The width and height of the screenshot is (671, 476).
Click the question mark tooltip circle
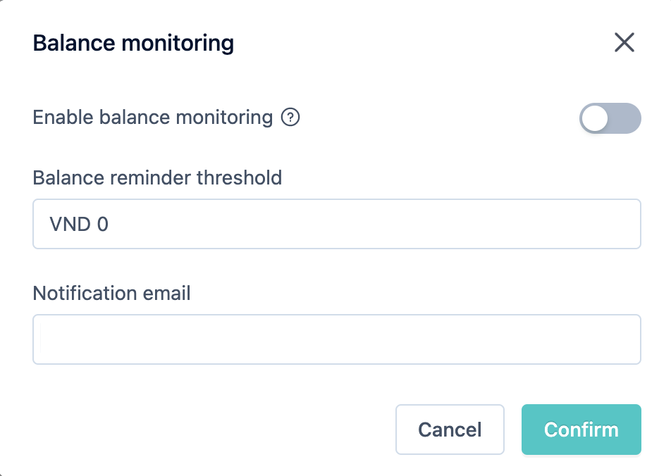290,117
